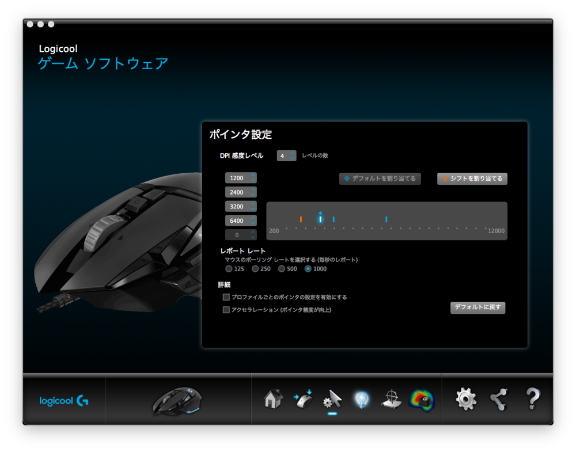Click the stepper arrows on 1200 DPI
The image size is (576, 452).
253,178
